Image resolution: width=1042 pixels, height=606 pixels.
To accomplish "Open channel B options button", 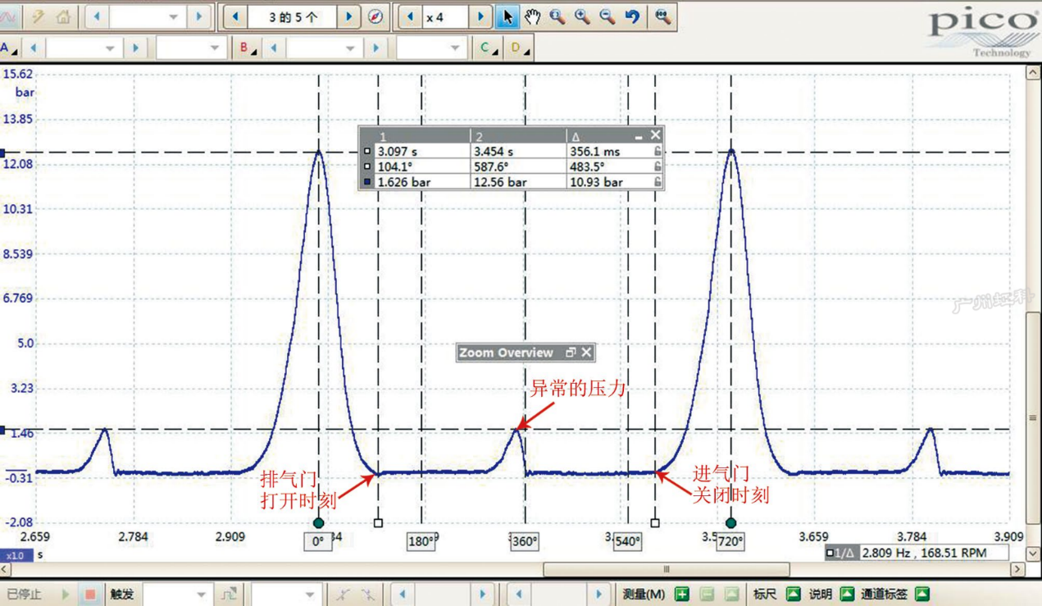I will click(x=247, y=48).
